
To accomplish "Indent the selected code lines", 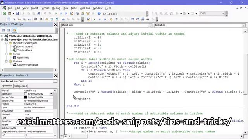I will coord(36,19).
